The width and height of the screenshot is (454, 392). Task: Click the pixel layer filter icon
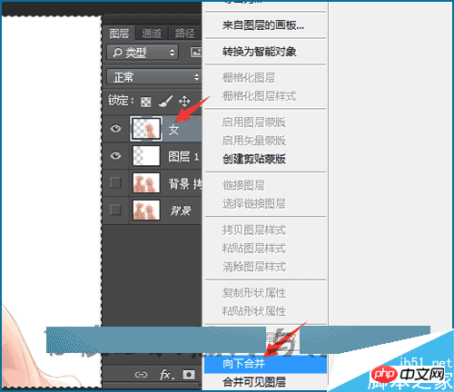tap(196, 52)
